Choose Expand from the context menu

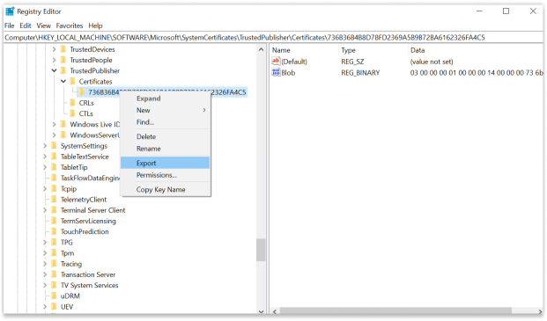pyautogui.click(x=166, y=98)
